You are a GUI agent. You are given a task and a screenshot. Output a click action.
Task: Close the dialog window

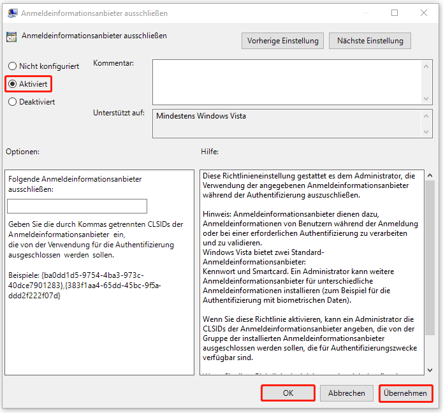point(423,13)
